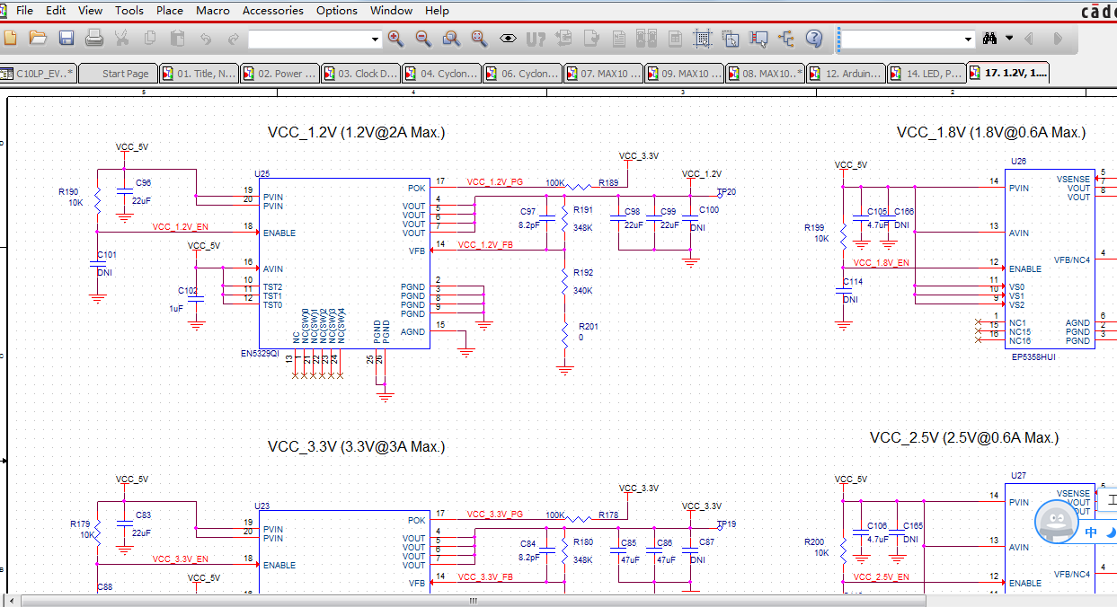Switch to the 09. MAX10 tab
The width and height of the screenshot is (1117, 607).
tap(685, 74)
